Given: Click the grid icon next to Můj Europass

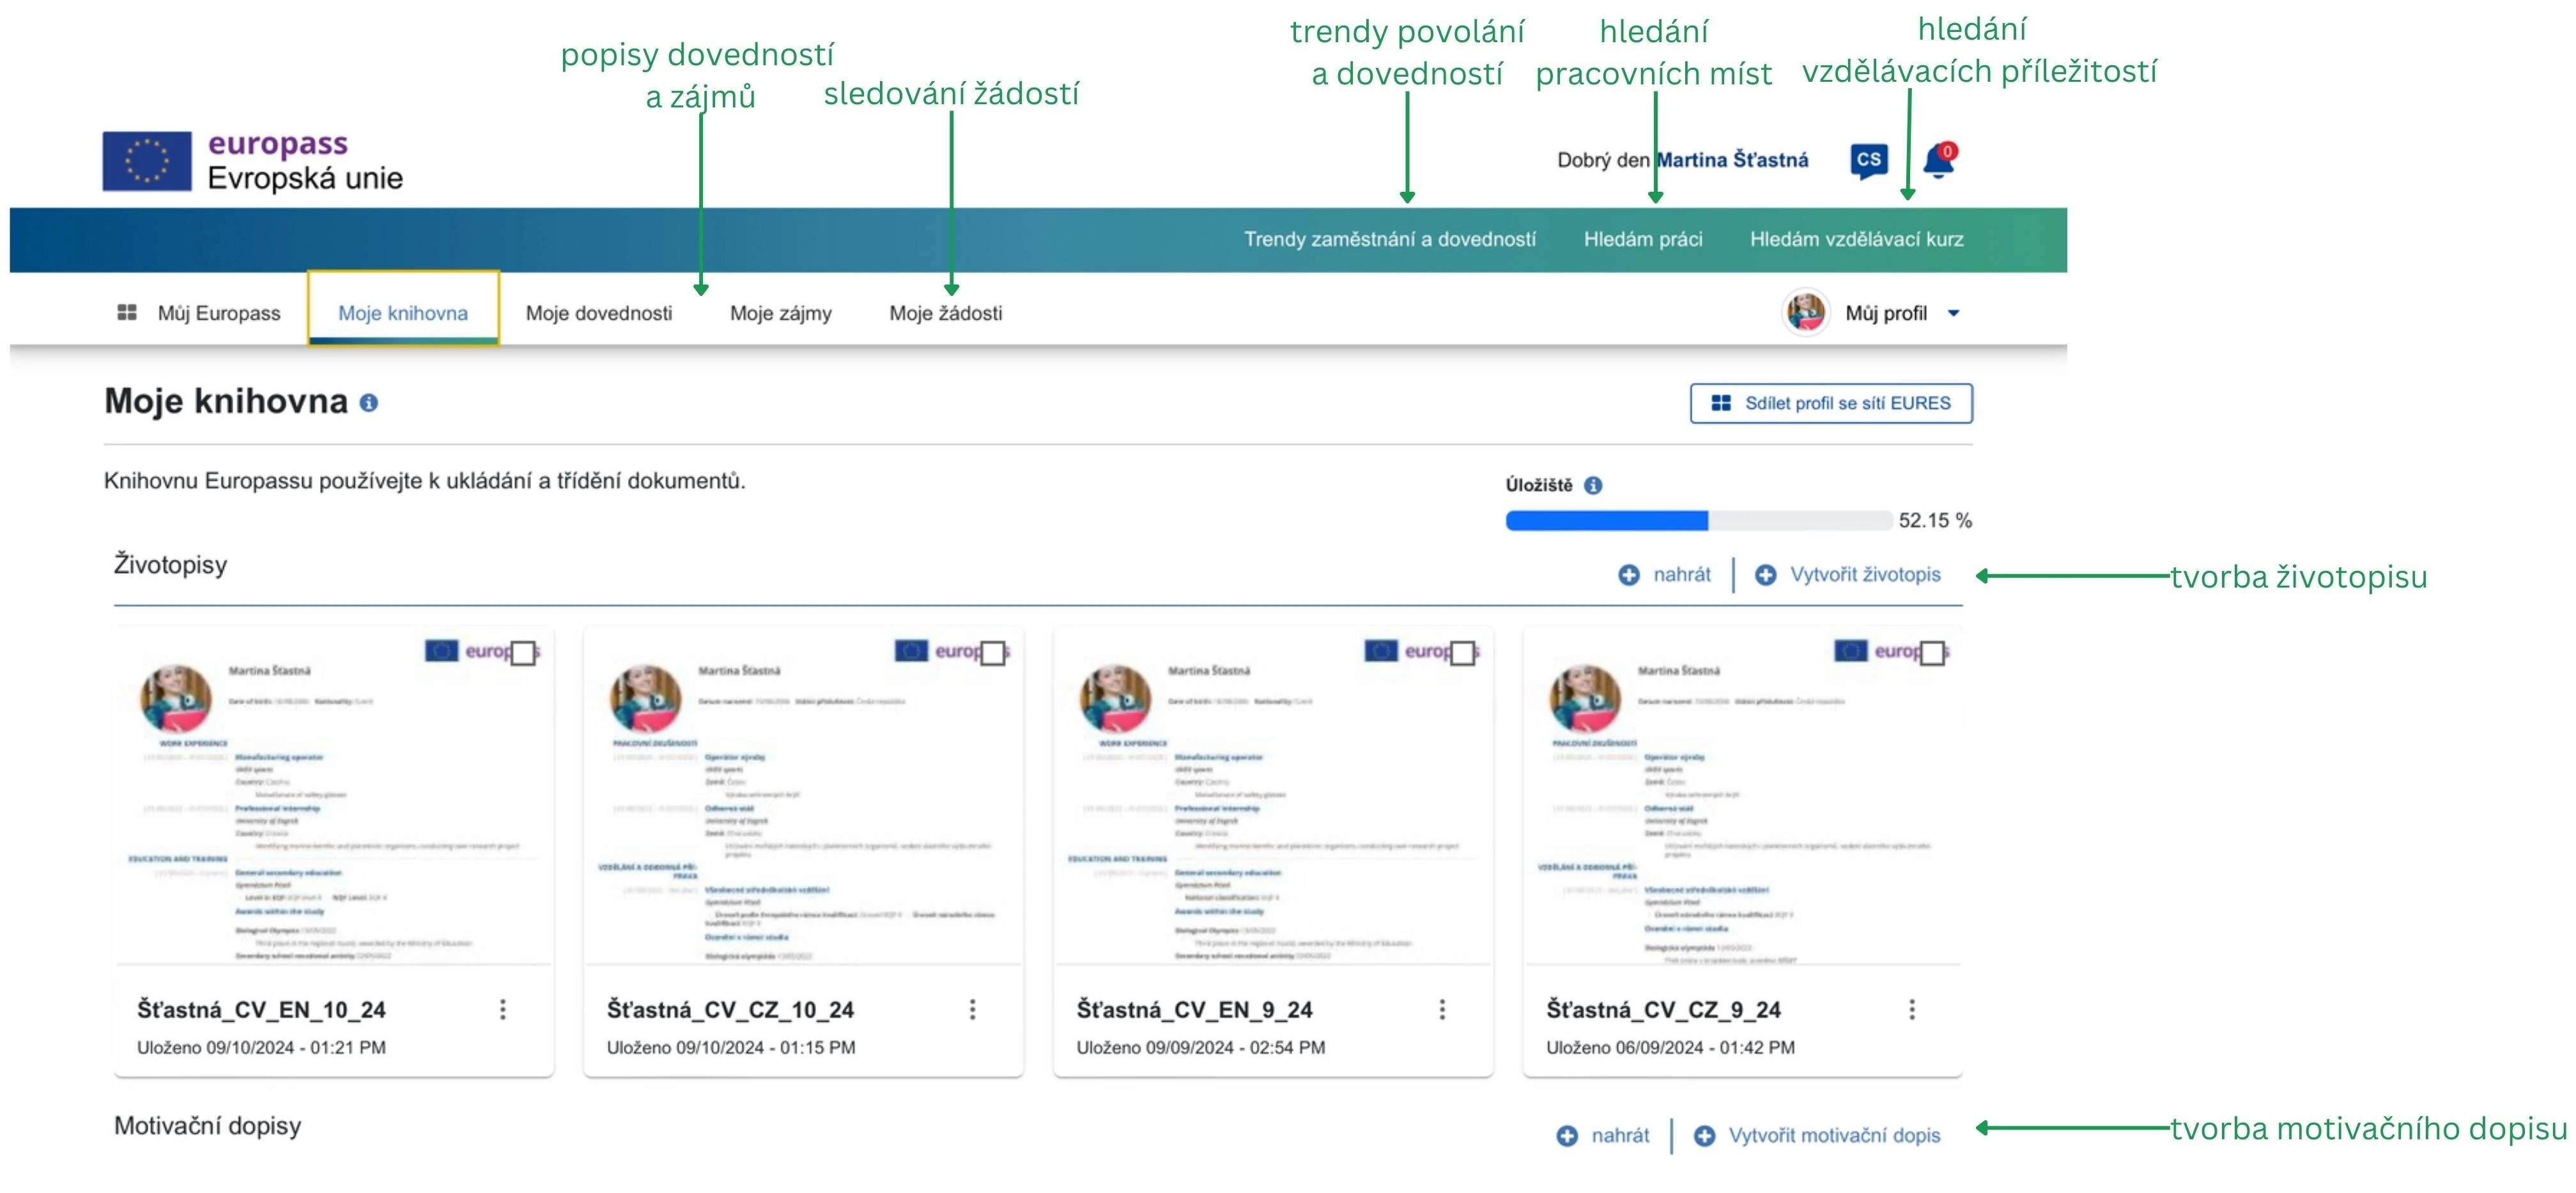Looking at the screenshot, I should pyautogui.click(x=127, y=313).
